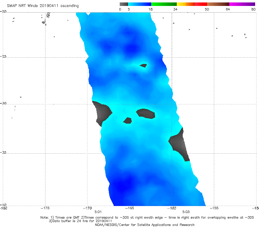The height and width of the screenshot is (227, 259).
Task: Click the longitude label '-175'
Action: click(45, 208)
